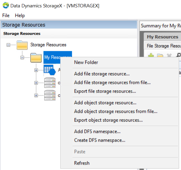Click the green plus add icon

[x=151, y=55]
